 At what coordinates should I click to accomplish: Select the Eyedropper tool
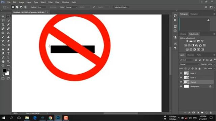pos(8,25)
